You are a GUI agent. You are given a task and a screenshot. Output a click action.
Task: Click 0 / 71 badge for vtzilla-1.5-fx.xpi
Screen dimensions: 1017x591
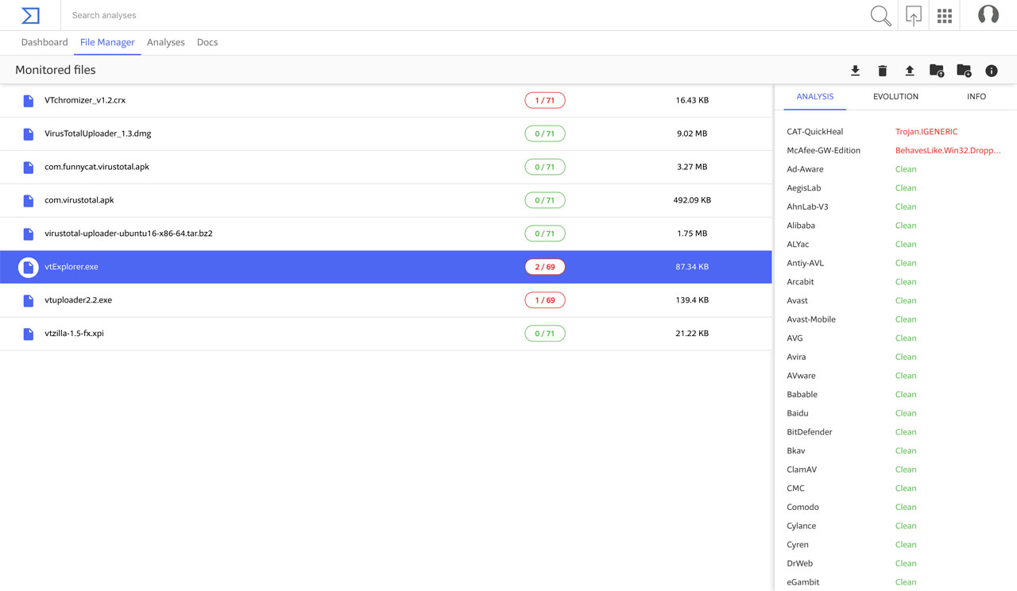[545, 334]
